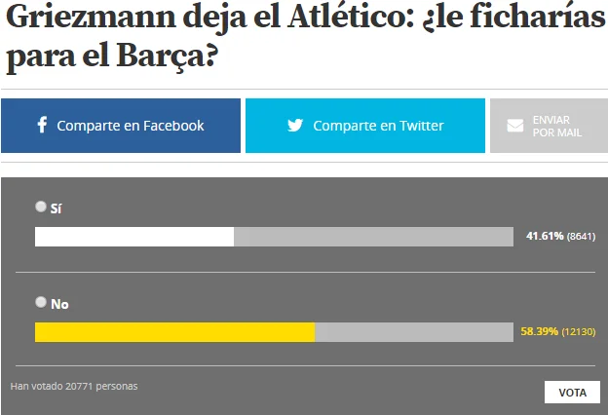Click the yellow No result bar
Viewport: 608px width, 415px height.
pyautogui.click(x=174, y=332)
